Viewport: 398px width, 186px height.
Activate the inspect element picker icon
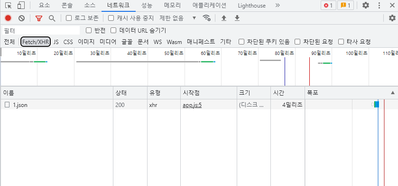[9, 5]
